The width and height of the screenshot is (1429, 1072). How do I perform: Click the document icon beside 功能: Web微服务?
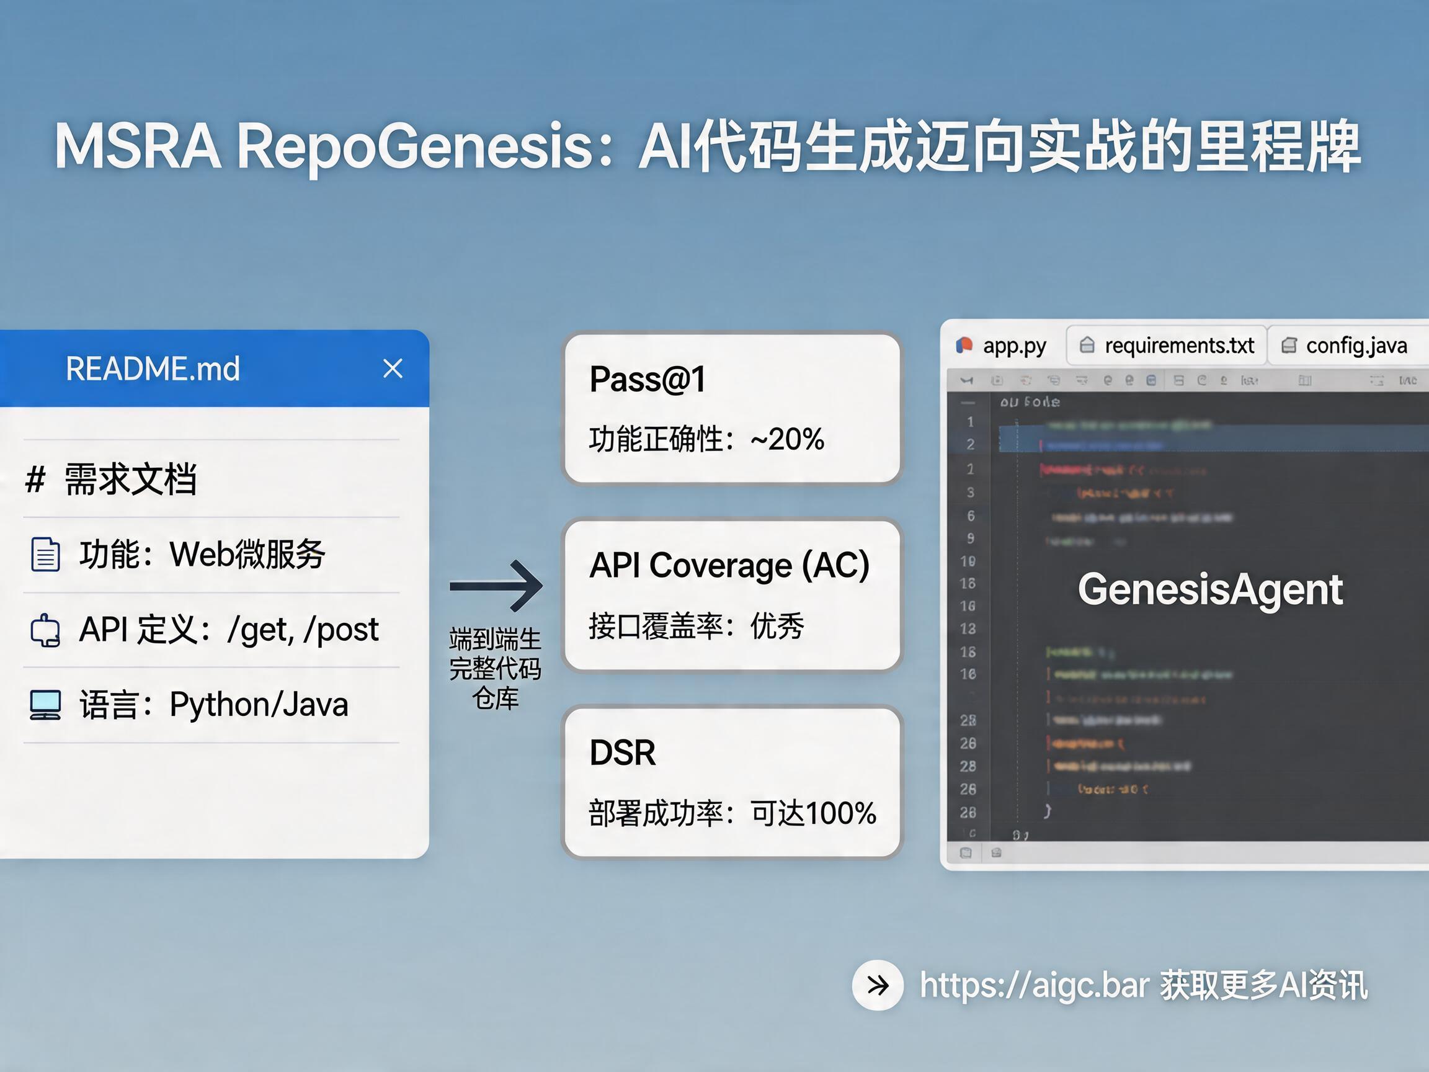pyautogui.click(x=45, y=555)
